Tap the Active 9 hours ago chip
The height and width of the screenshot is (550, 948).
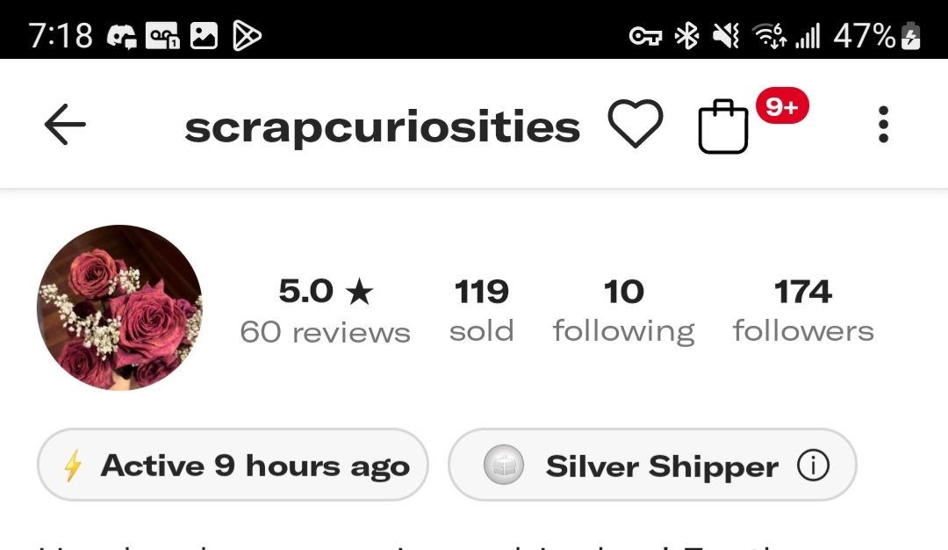[233, 465]
